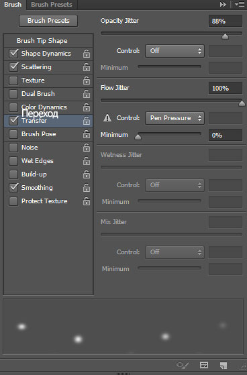This screenshot has width=247, height=375.
Task: Toggle lock icon for Protect Texture
Action: 87,201
